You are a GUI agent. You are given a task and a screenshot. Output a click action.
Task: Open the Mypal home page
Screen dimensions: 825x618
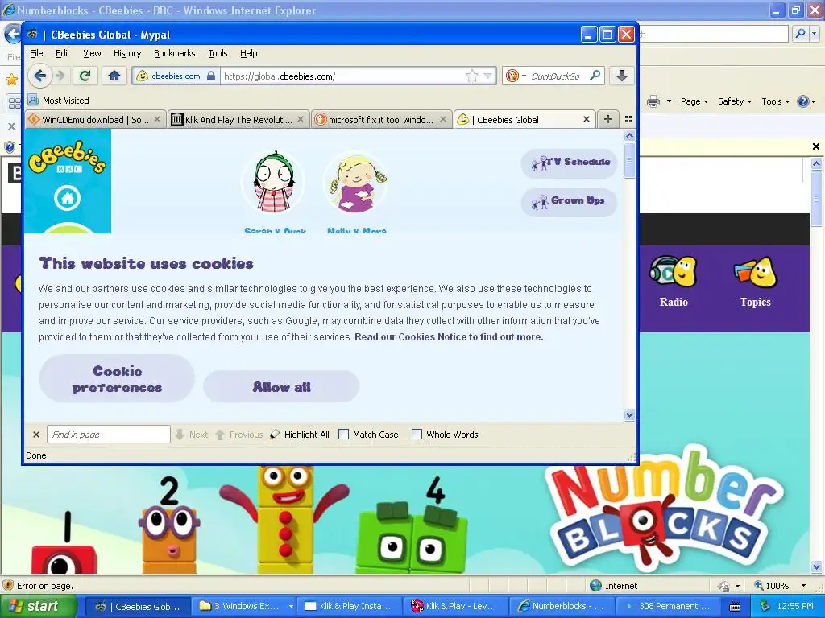(114, 76)
